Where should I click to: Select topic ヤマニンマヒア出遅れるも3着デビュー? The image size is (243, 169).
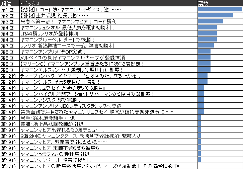click(x=62, y=130)
